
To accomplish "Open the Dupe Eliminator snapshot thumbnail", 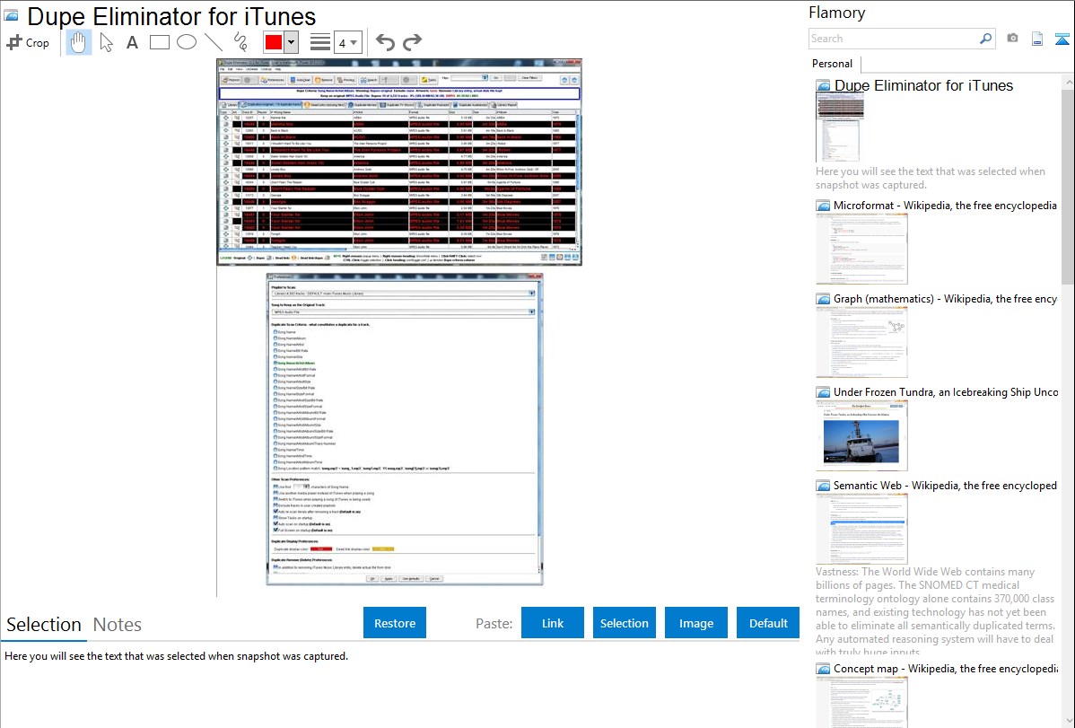I will tap(840, 127).
